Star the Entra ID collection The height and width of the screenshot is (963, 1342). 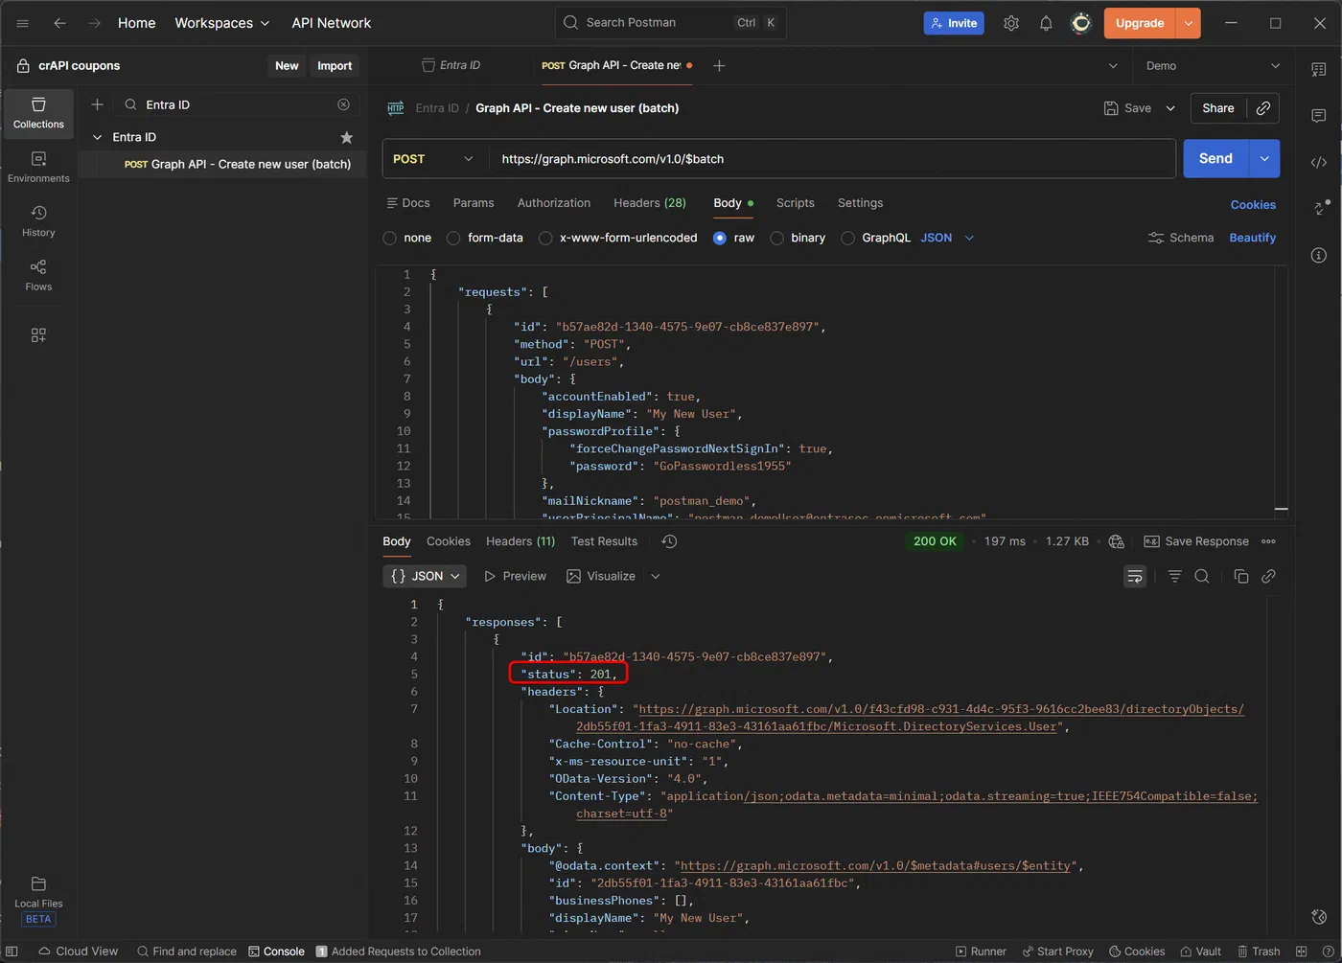point(346,137)
